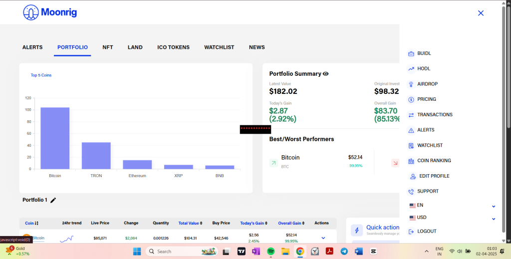Click the BUIDL briefcase icon
Screen dimensions: 511x259
pyautogui.click(x=411, y=53)
